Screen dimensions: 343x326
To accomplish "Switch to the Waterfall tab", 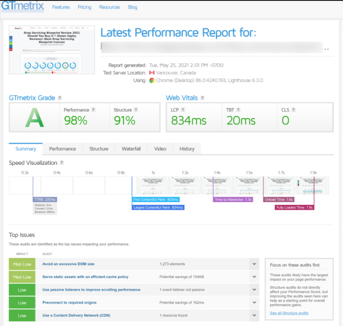I will click(131, 149).
